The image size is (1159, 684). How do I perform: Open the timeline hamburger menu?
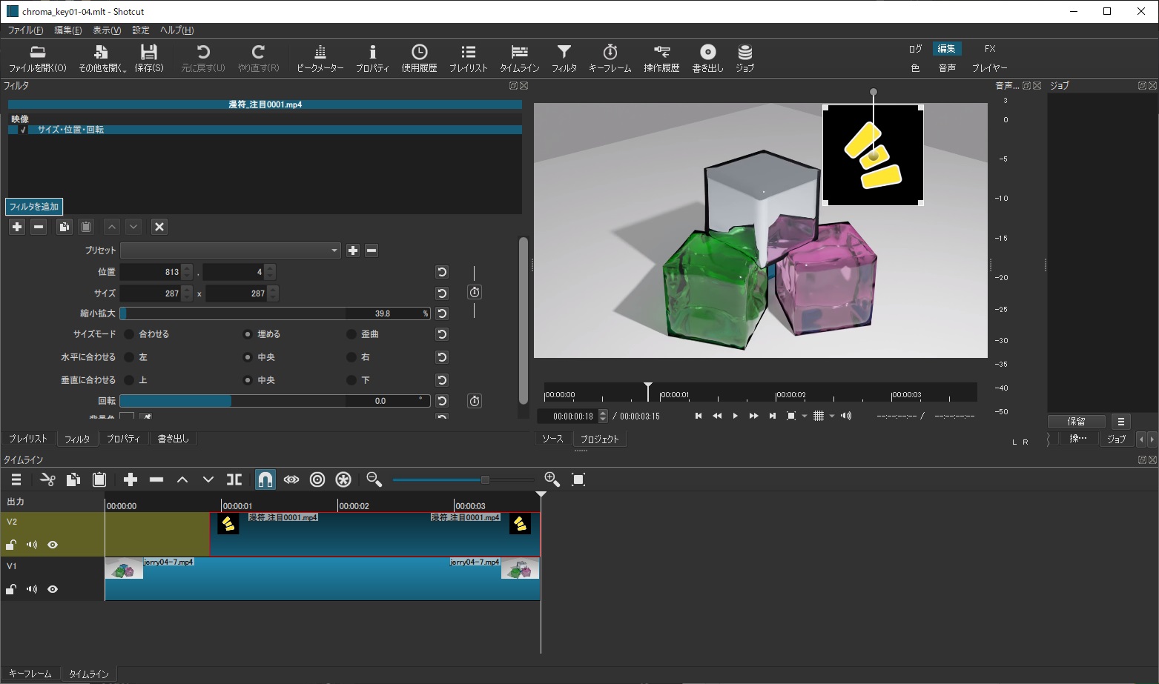[16, 479]
